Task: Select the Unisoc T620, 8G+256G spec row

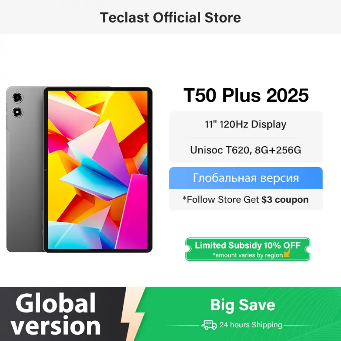Action: [x=246, y=150]
